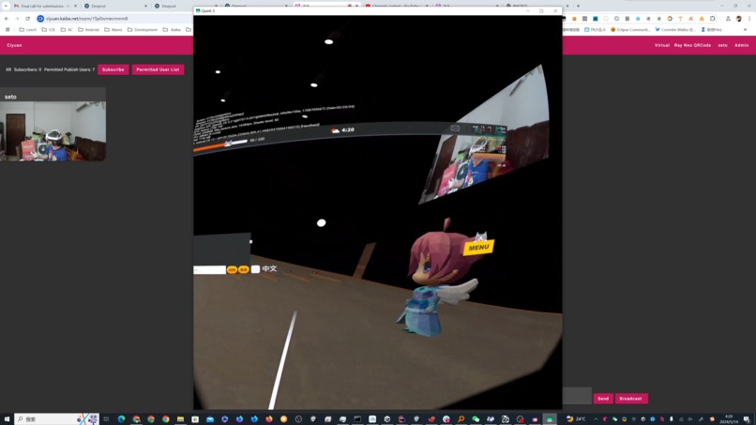The width and height of the screenshot is (756, 425).
Task: Toggle the 中文 language checkbox
Action: click(255, 269)
